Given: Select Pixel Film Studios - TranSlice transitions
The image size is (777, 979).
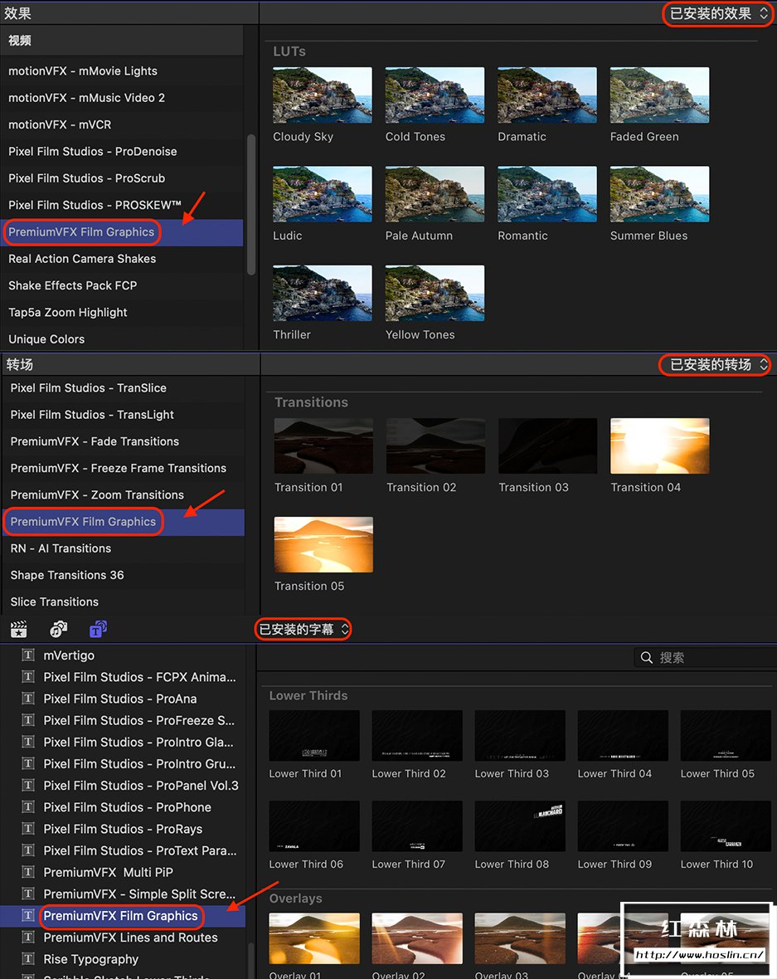Looking at the screenshot, I should tap(123, 388).
